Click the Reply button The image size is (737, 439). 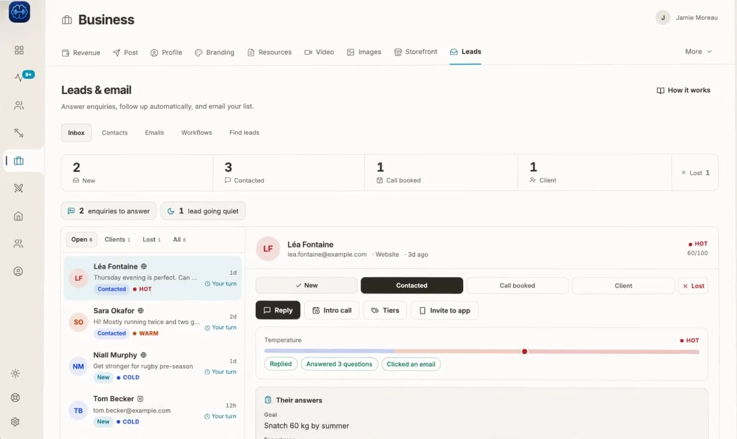pyautogui.click(x=278, y=310)
